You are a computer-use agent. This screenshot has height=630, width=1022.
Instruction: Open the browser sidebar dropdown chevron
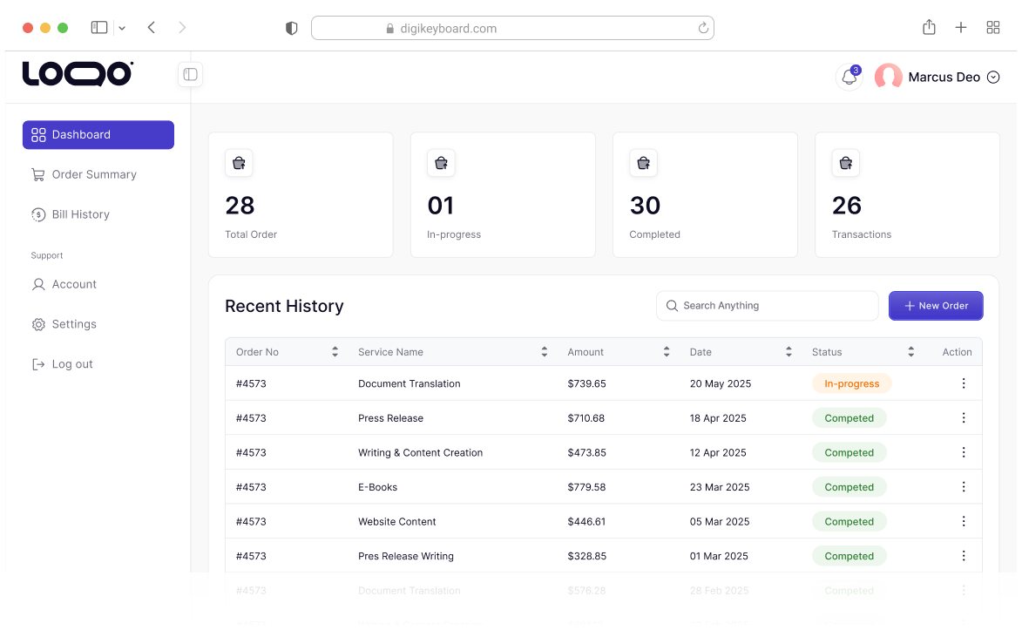tap(122, 28)
